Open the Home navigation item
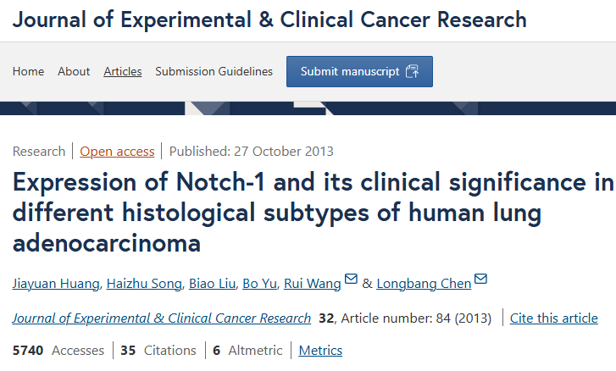The image size is (616, 371). click(28, 71)
